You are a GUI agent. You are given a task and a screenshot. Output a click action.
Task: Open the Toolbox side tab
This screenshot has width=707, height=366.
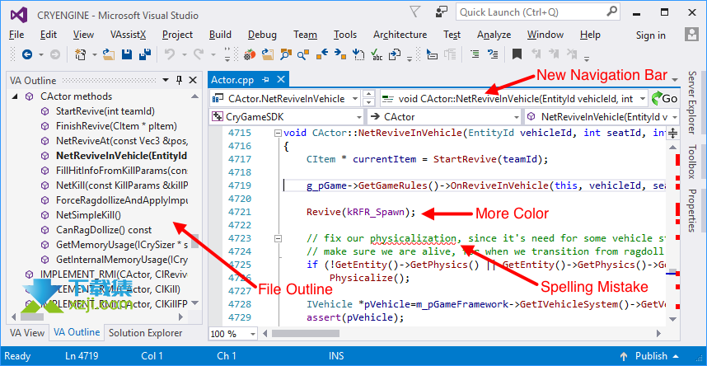[692, 162]
